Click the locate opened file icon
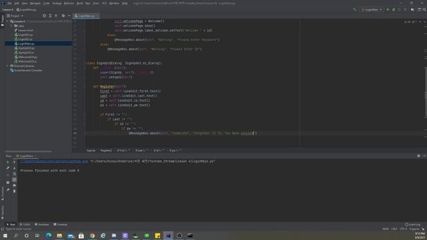Viewport: 427px width, 240px height. [44, 16]
